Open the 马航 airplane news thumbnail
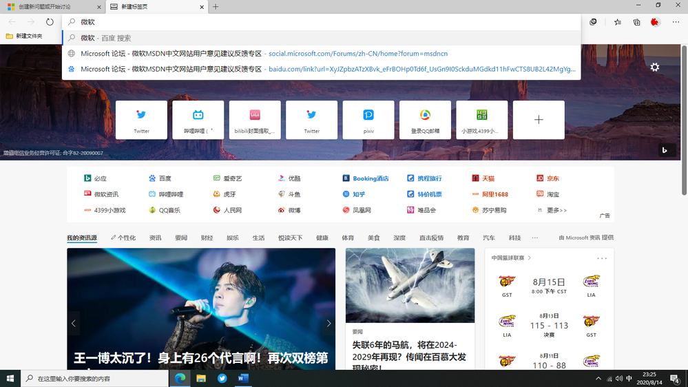 coord(410,286)
